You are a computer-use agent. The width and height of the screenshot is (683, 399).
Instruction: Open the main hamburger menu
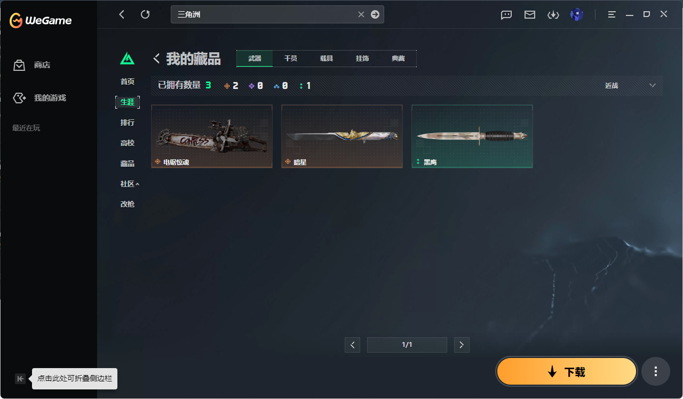point(612,14)
